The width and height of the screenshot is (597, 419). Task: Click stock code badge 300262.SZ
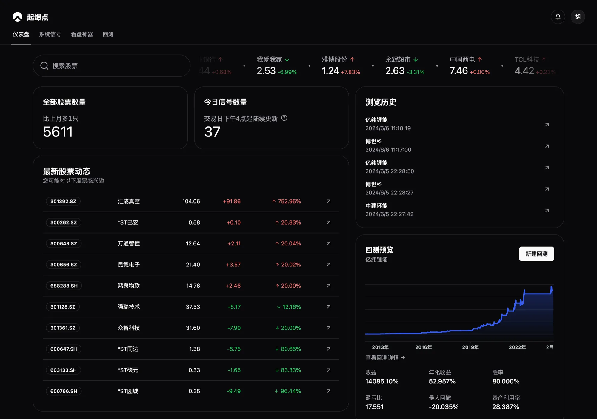(x=64, y=222)
